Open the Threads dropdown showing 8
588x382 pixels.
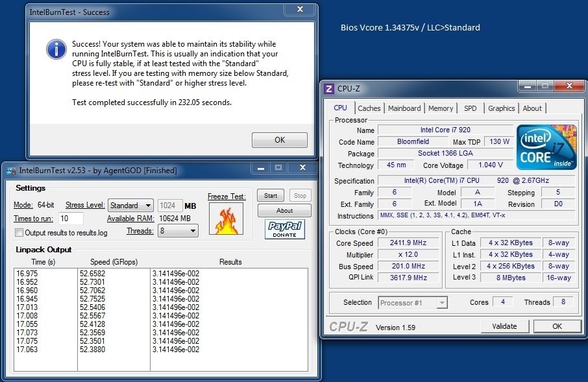pyautogui.click(x=178, y=231)
